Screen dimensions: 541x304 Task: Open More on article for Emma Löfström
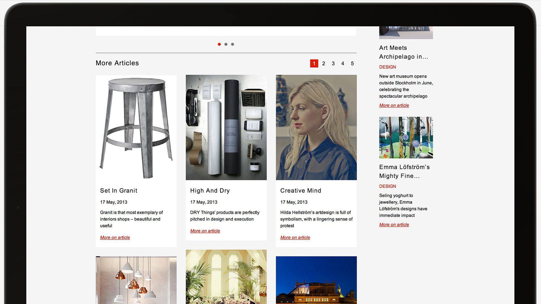(x=394, y=225)
